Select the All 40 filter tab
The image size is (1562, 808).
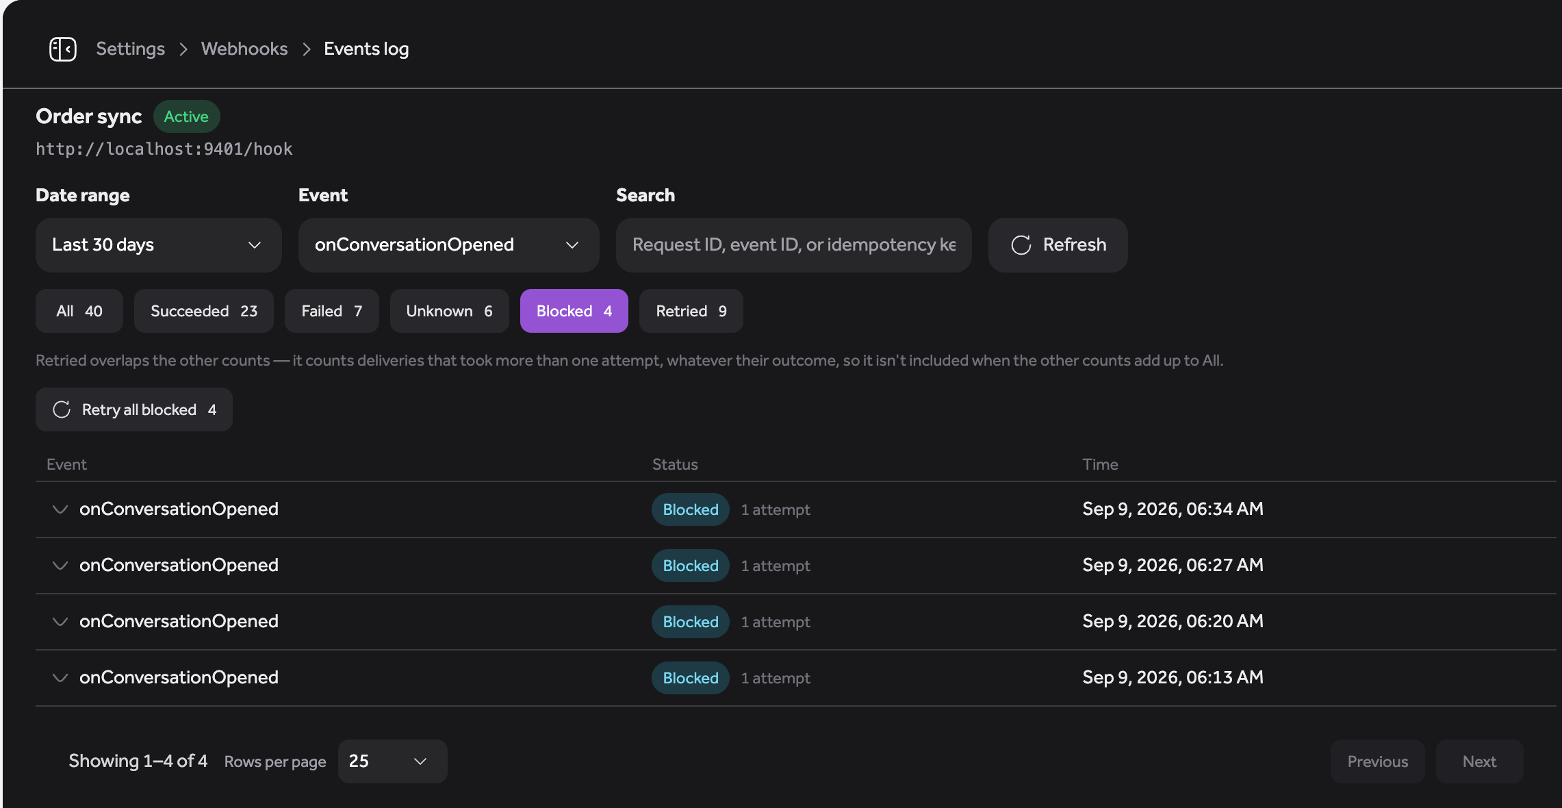79,311
